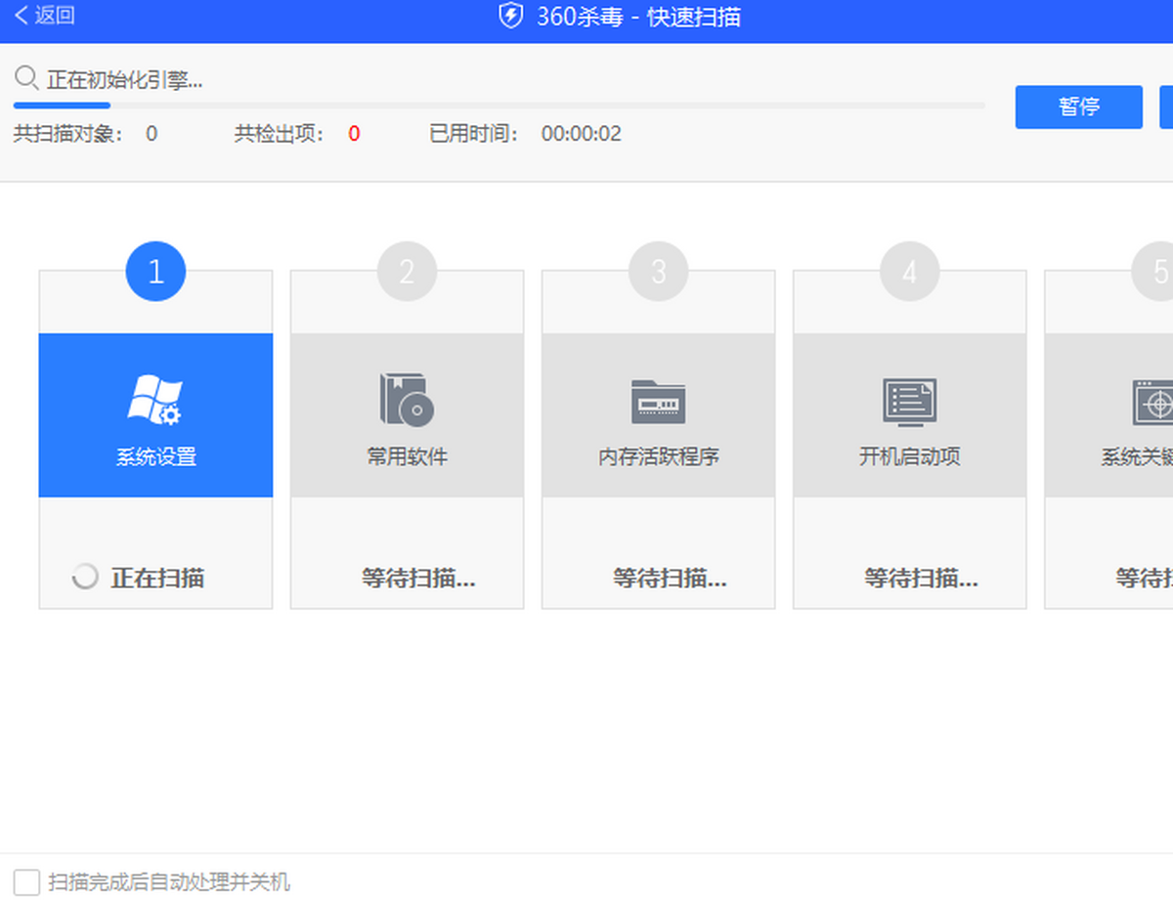The image size is (1173, 901).
Task: Click the spinning scan progress indicator
Action: point(85,578)
